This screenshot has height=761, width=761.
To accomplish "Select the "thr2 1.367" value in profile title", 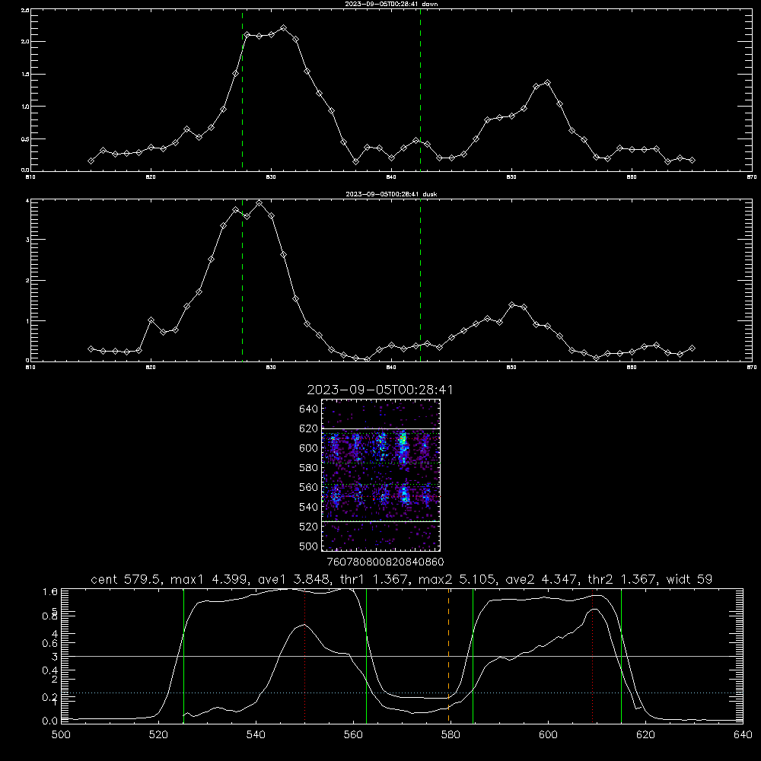I will [622, 579].
